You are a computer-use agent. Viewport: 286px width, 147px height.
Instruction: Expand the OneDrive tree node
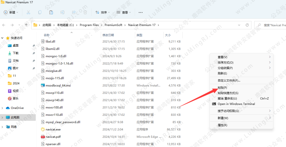(3, 108)
